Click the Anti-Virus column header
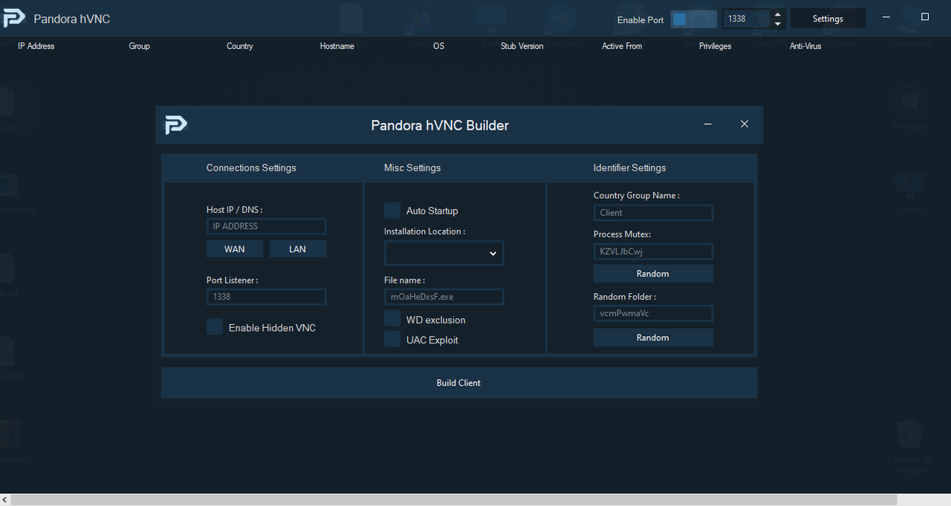Screen dimensions: 951x506 click(805, 46)
